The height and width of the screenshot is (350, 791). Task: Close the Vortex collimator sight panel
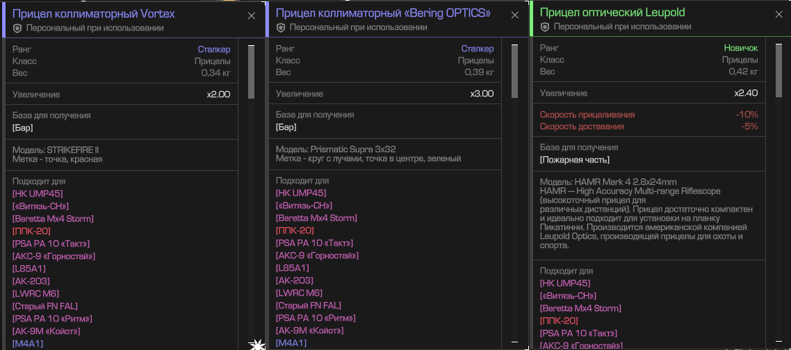coord(251,16)
